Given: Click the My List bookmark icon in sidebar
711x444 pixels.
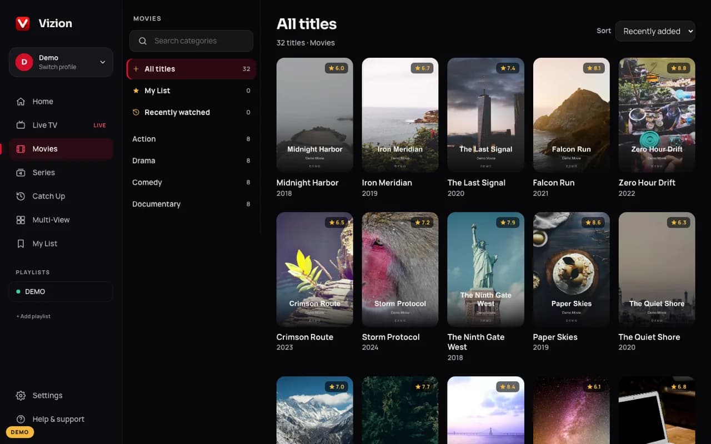Looking at the screenshot, I should 21,244.
